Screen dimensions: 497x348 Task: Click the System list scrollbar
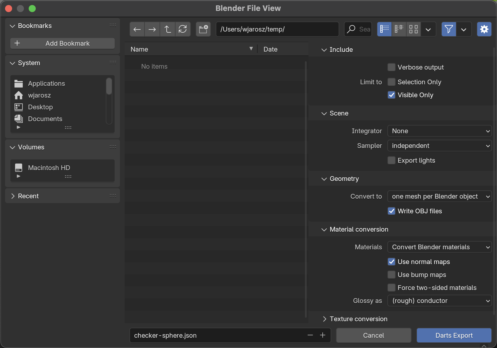pos(109,86)
